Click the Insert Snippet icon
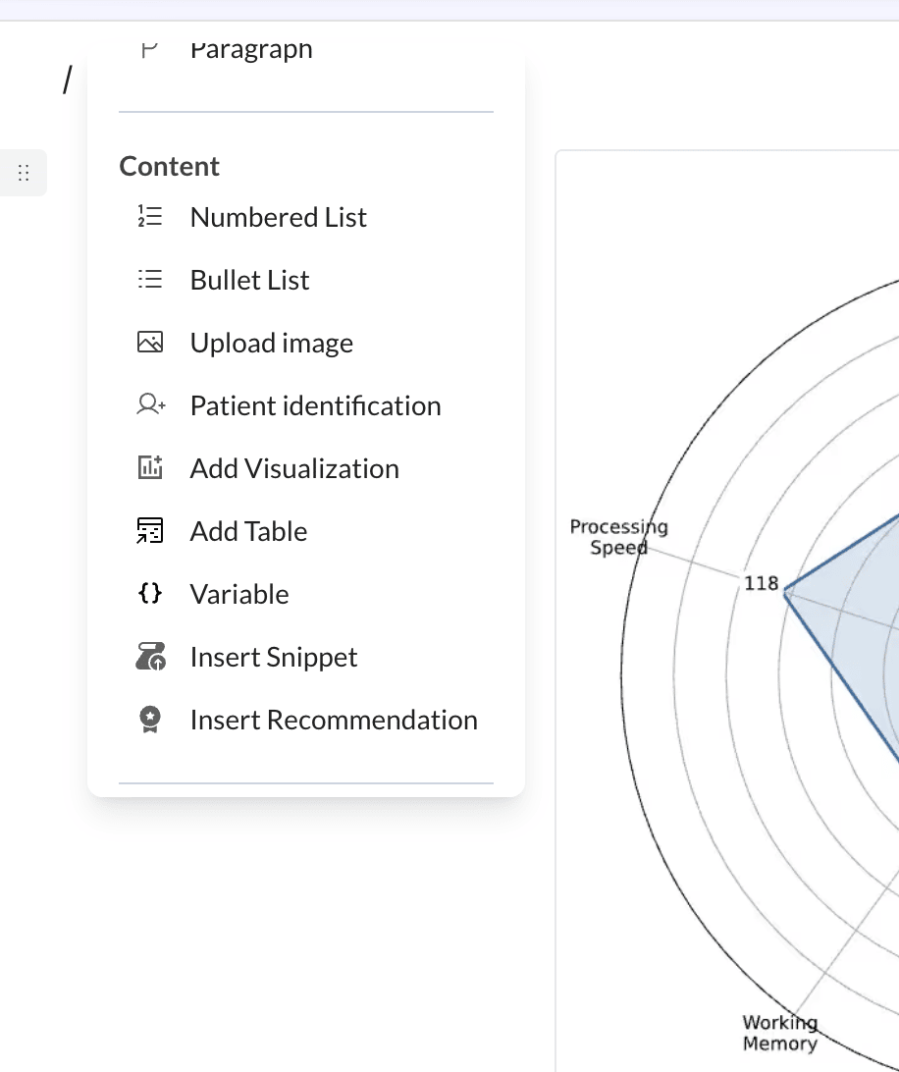Screen dimensions: 899x1072 tap(150, 656)
